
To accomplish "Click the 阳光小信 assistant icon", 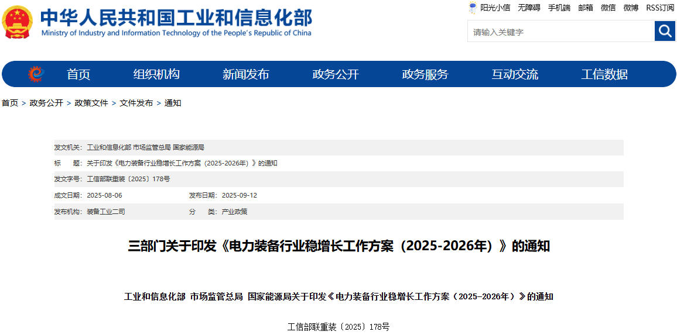I will point(473,8).
